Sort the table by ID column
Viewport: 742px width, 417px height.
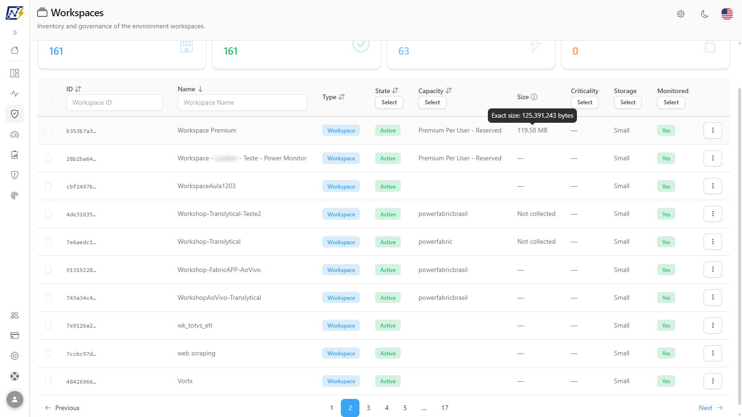tap(78, 89)
